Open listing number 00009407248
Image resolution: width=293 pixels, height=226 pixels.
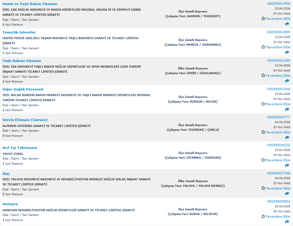coord(278,173)
